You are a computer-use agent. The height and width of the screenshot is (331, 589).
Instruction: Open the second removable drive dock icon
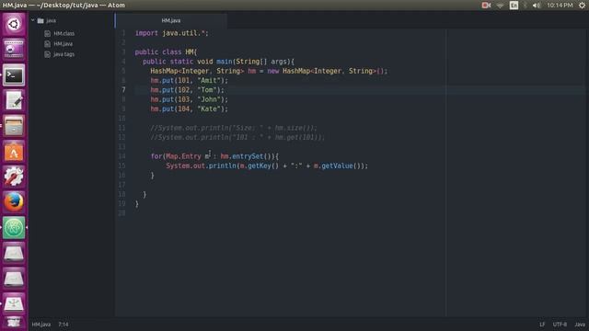[14, 279]
